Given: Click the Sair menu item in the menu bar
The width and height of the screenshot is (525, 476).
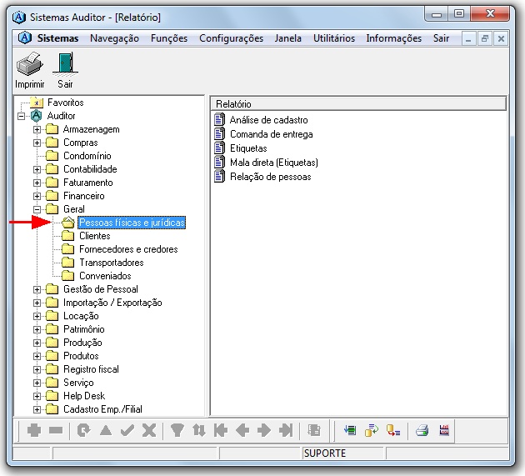Looking at the screenshot, I should [x=441, y=38].
